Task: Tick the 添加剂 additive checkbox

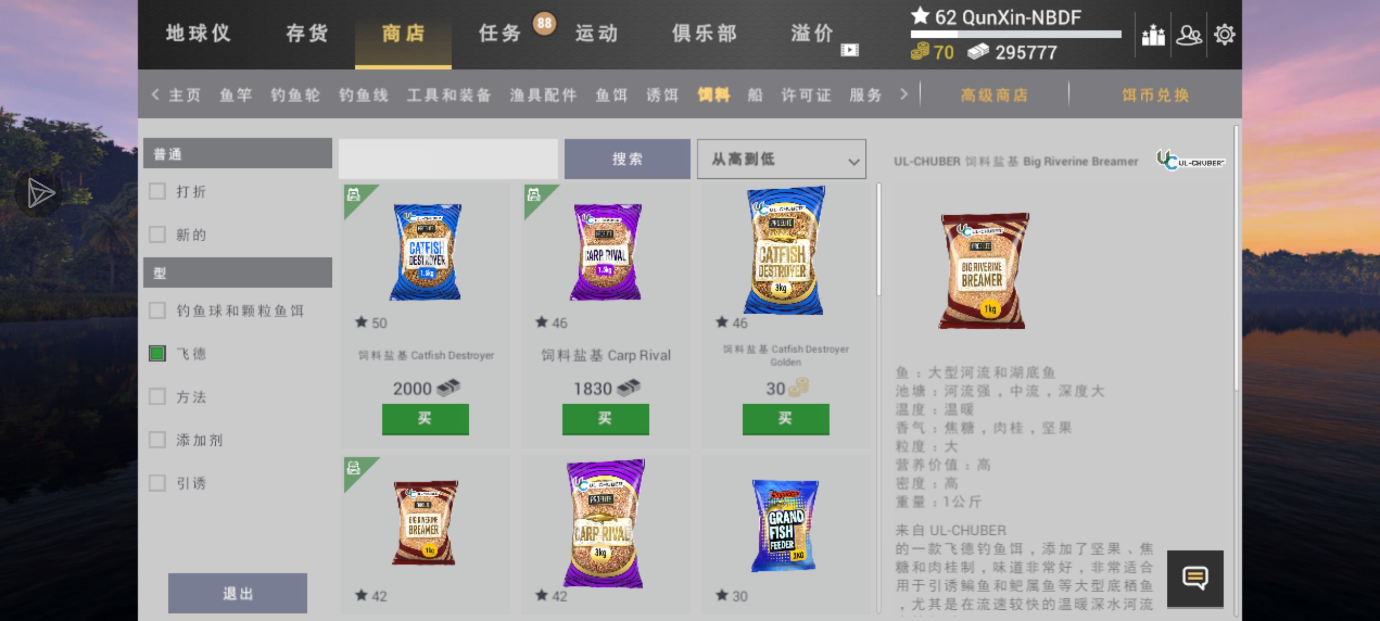Action: pyautogui.click(x=157, y=440)
